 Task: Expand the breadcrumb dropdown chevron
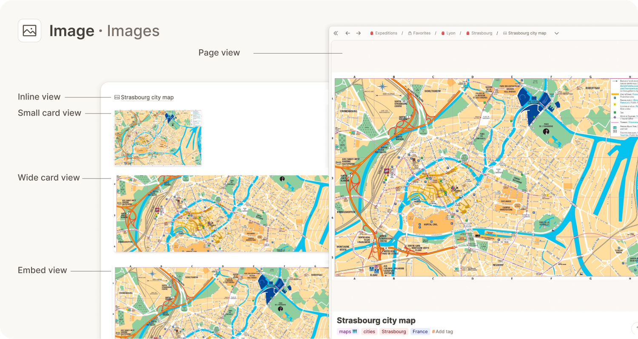556,33
